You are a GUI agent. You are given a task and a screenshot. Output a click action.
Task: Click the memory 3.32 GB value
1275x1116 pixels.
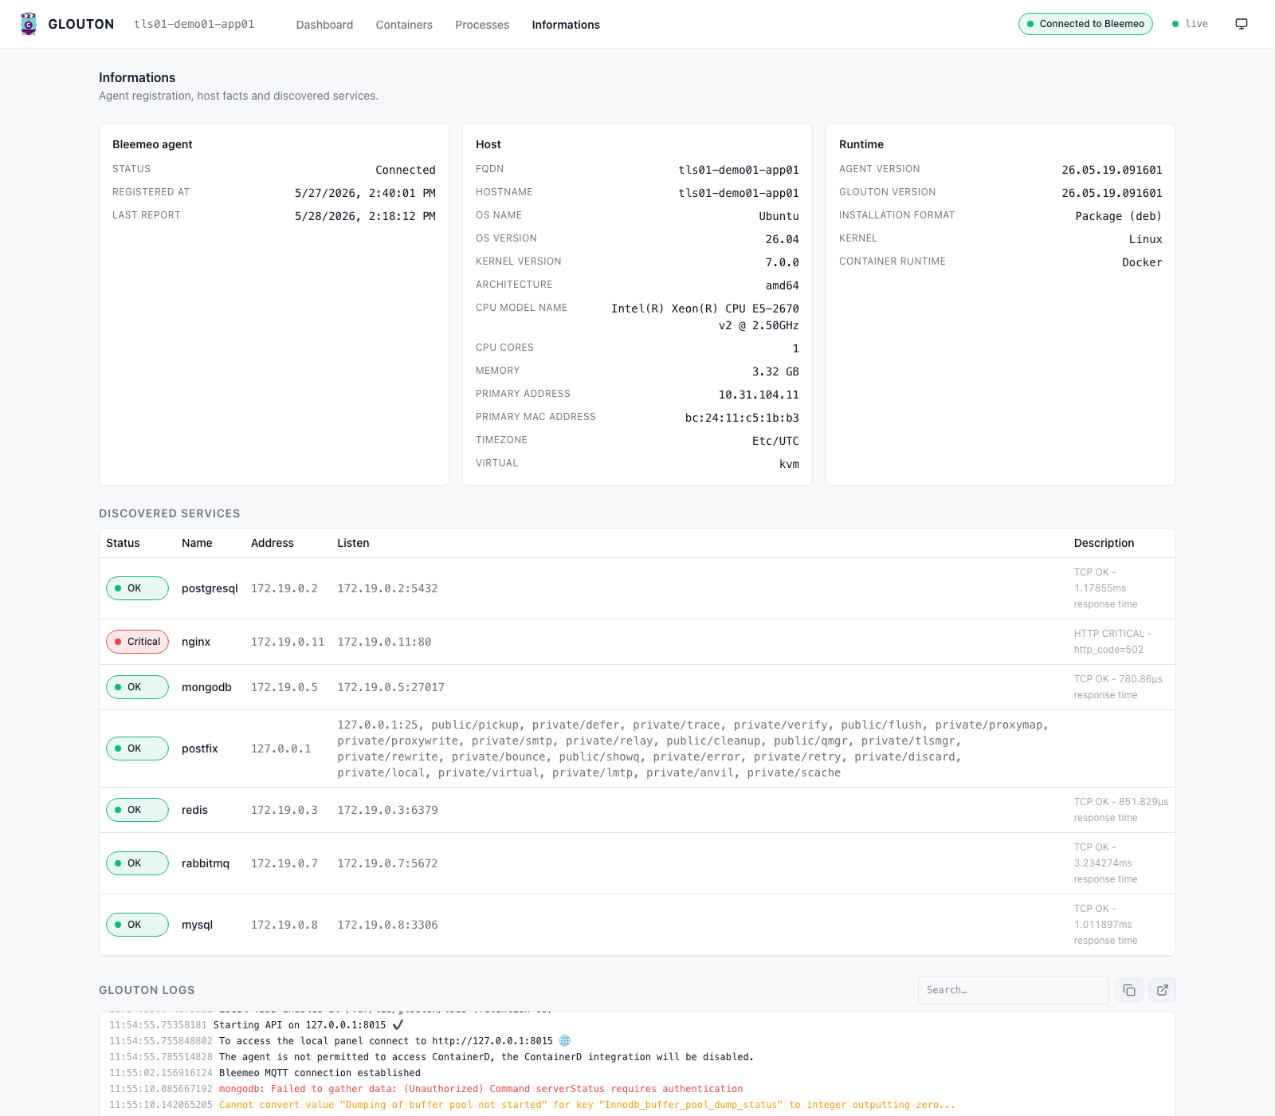tap(775, 371)
